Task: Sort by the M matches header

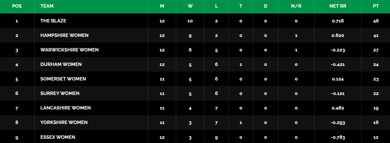Action: point(162,6)
